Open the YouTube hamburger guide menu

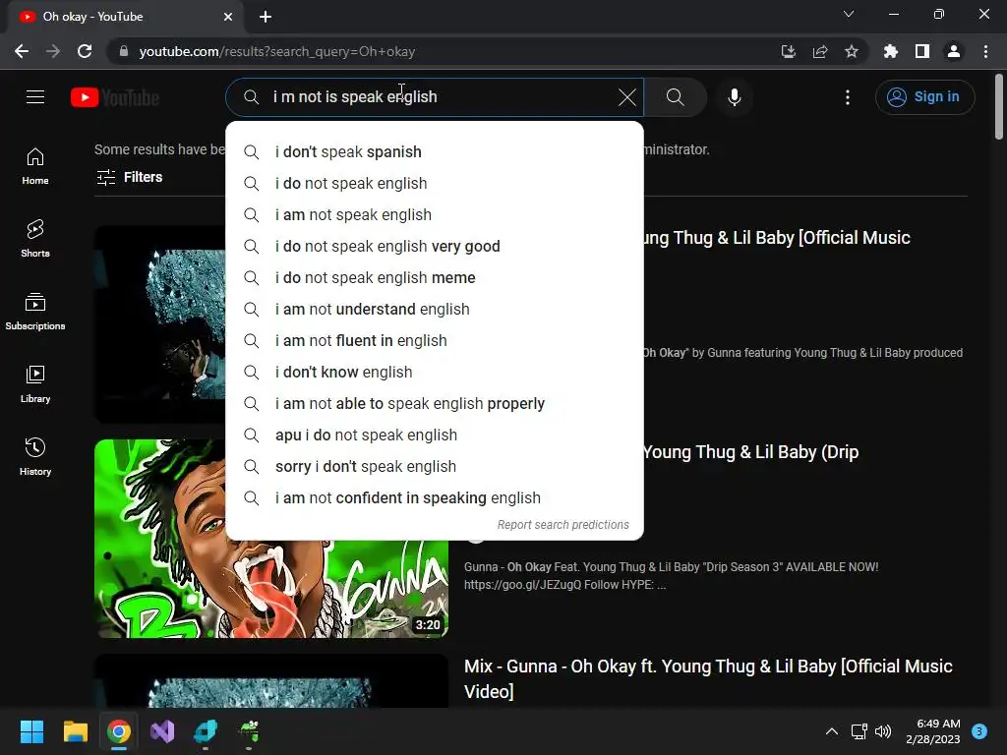pyautogui.click(x=35, y=97)
